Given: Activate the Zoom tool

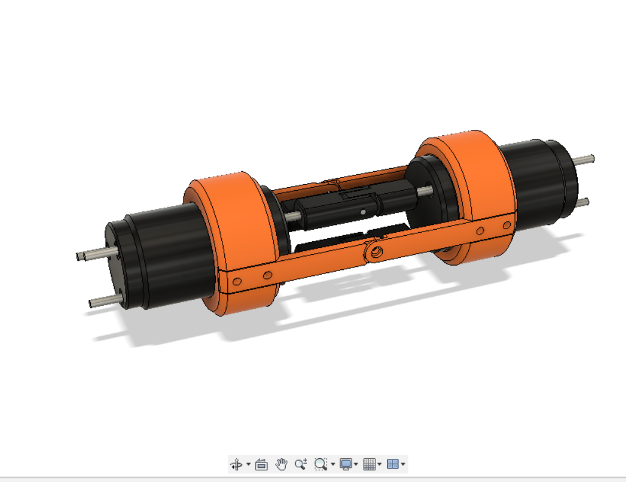Looking at the screenshot, I should tap(299, 464).
